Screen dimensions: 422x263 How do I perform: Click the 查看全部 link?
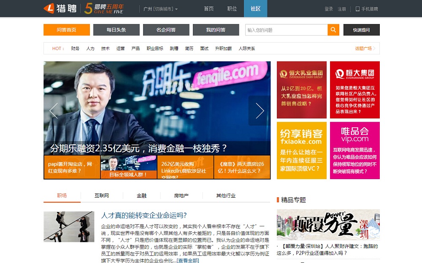(x=188, y=260)
